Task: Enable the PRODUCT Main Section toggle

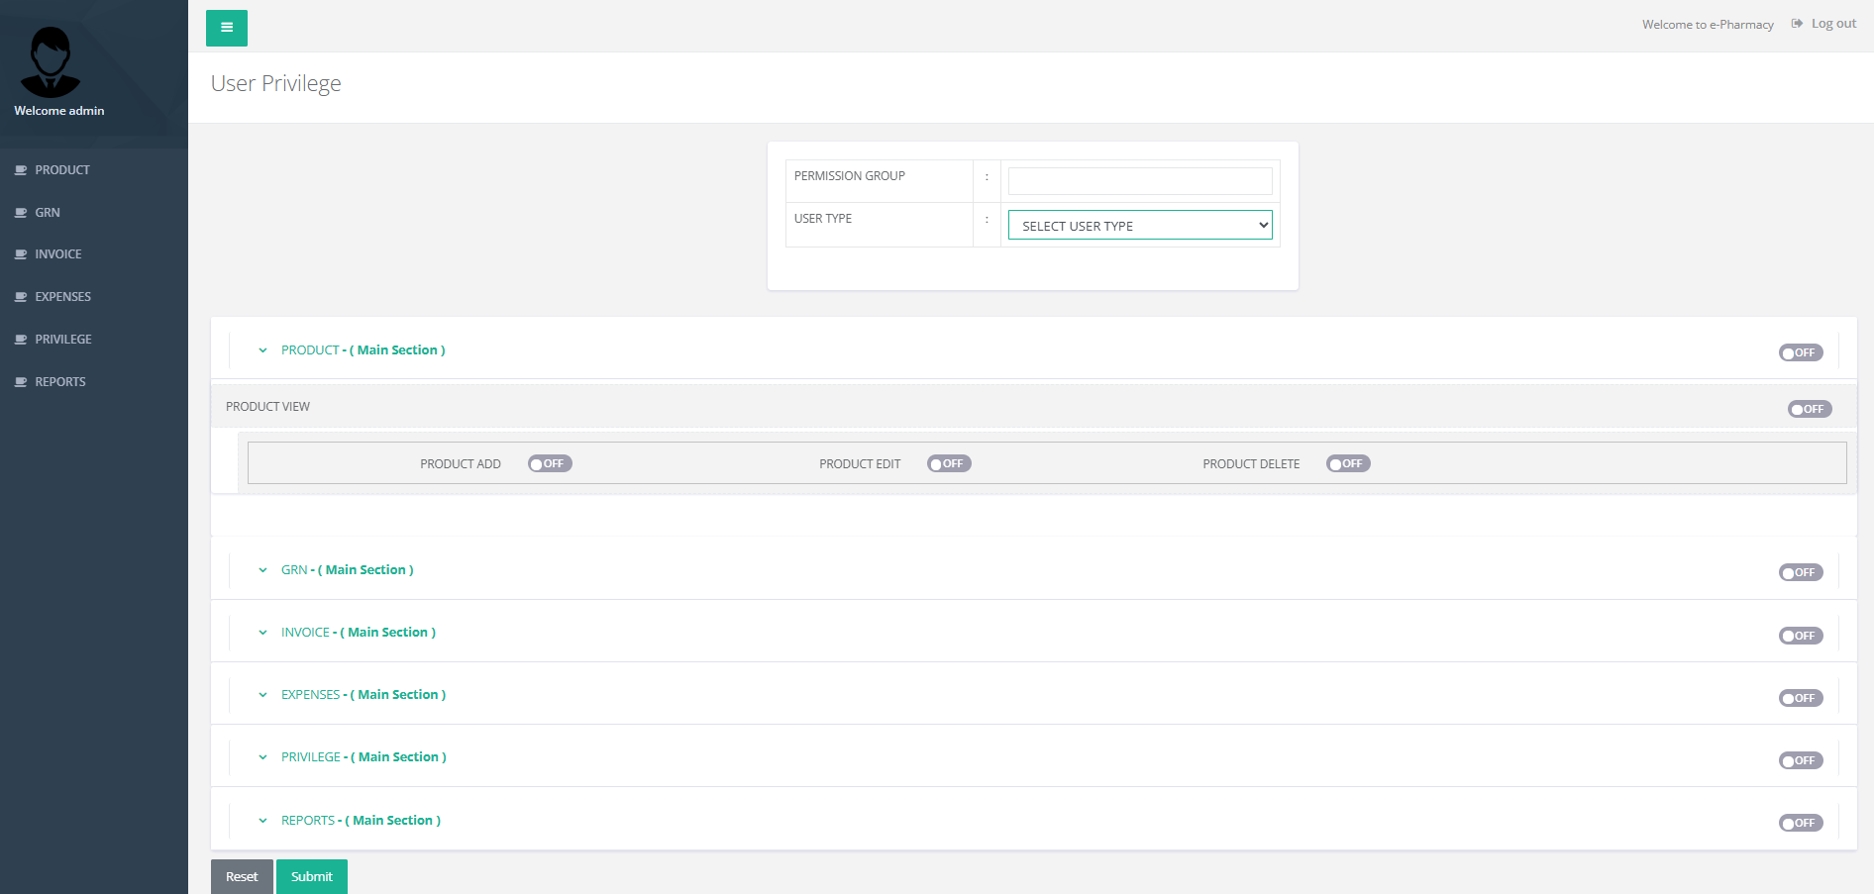Action: tap(1800, 351)
